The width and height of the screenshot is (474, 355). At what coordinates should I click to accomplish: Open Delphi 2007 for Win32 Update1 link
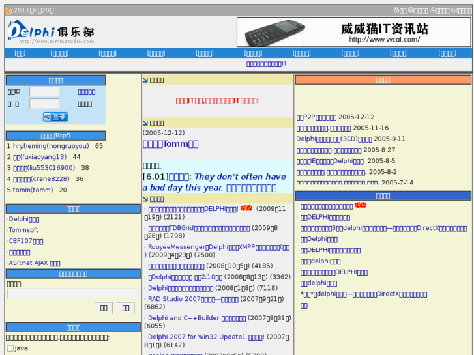coord(206,337)
